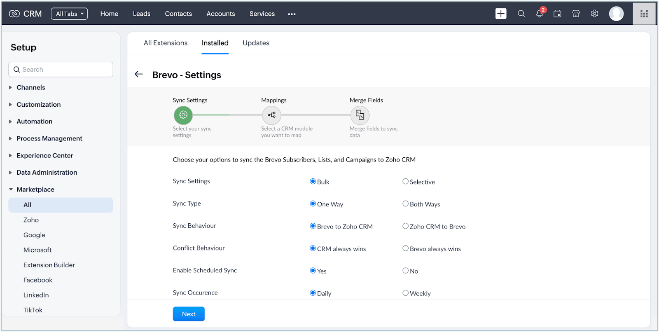Select the Bulk sync setting
This screenshot has width=659, height=332.
point(313,181)
